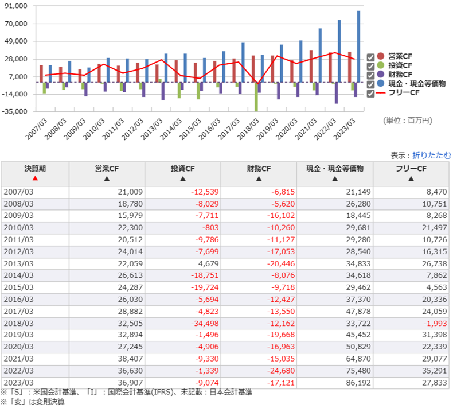Screen dimensions: 453x408
Task: Disable the 財務CF series checkbox
Action: [x=370, y=75]
